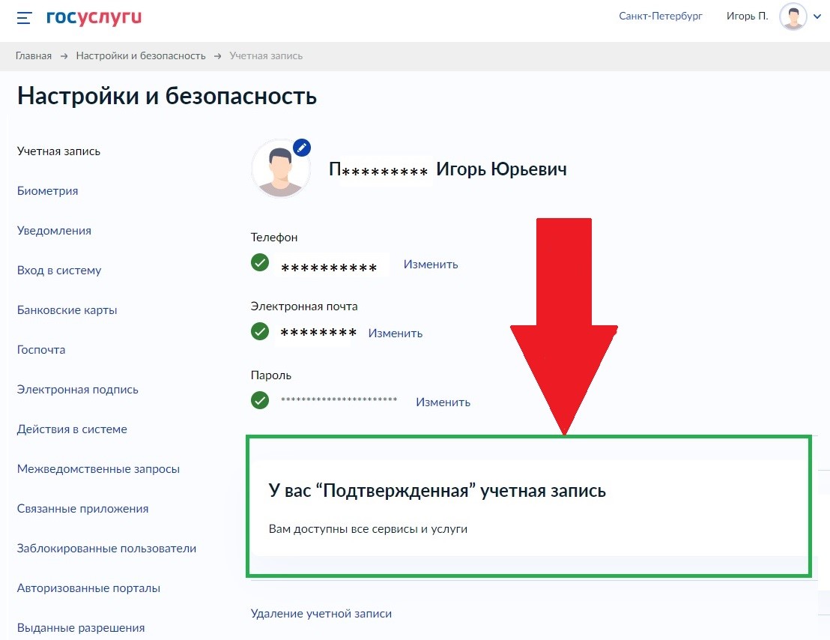Open the hamburger menu icon
Viewport: 830px width, 640px height.
click(x=25, y=17)
